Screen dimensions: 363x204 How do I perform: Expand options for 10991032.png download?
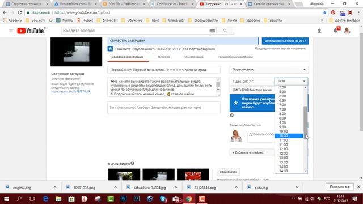(x=115, y=187)
